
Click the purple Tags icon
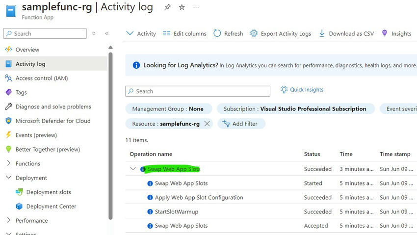(8, 92)
